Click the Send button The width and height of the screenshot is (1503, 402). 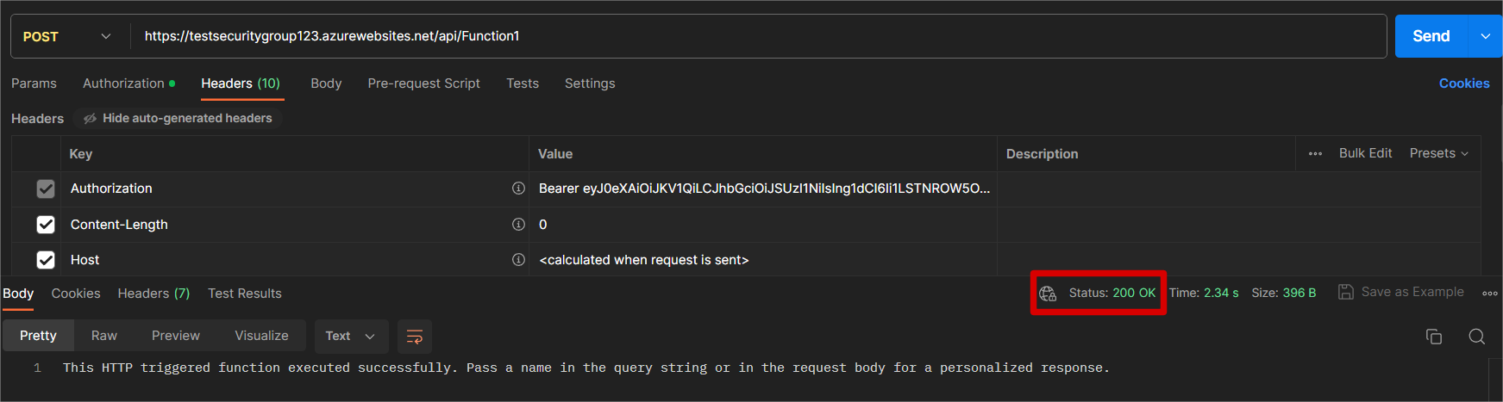1431,36
